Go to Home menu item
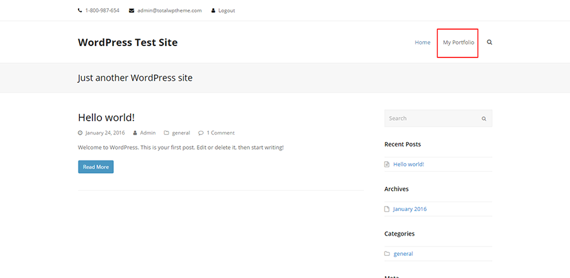The width and height of the screenshot is (570, 278). pyautogui.click(x=422, y=42)
